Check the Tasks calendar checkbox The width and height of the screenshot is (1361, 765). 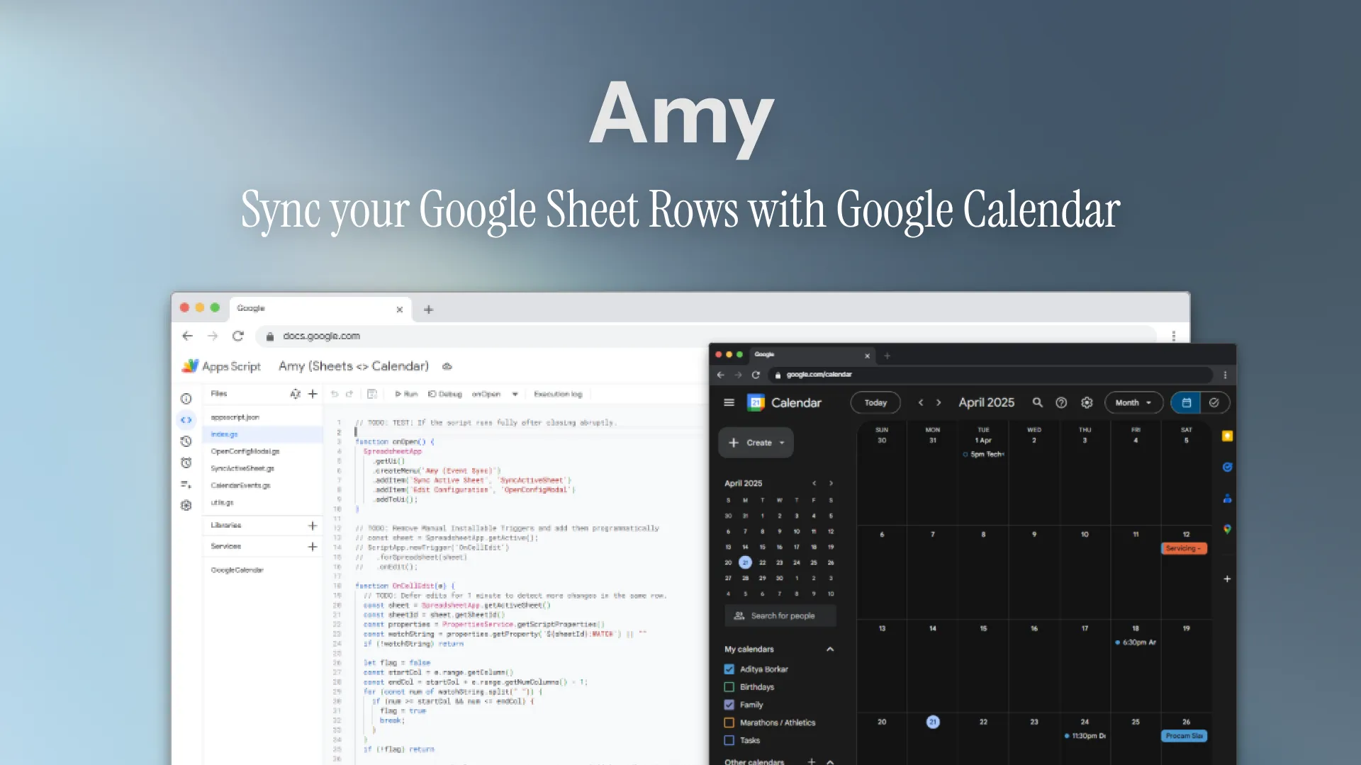(729, 740)
